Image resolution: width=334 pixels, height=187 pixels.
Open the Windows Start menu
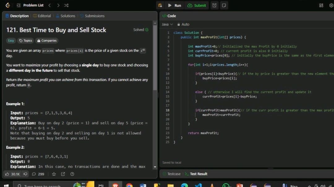(6, 185)
